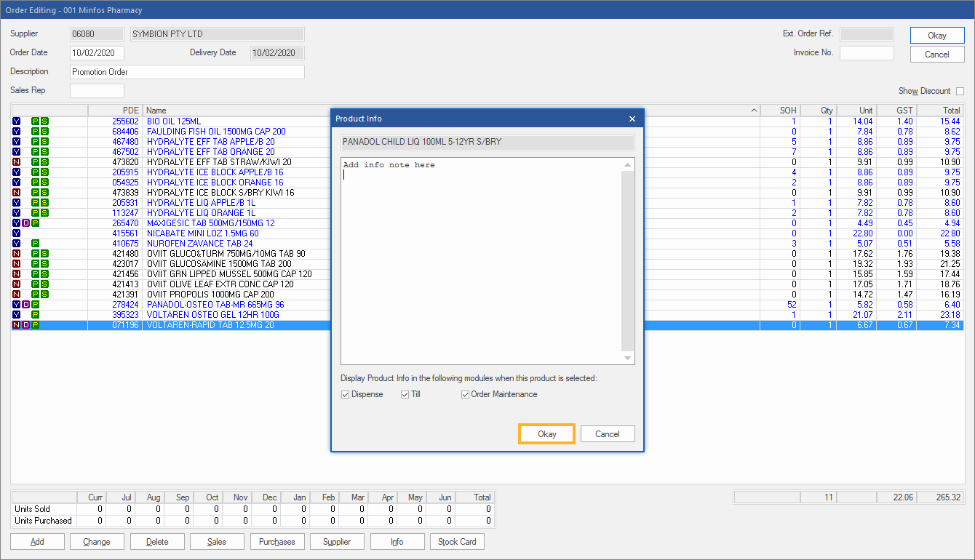
Task: Open the Sales button
Action: pos(217,542)
